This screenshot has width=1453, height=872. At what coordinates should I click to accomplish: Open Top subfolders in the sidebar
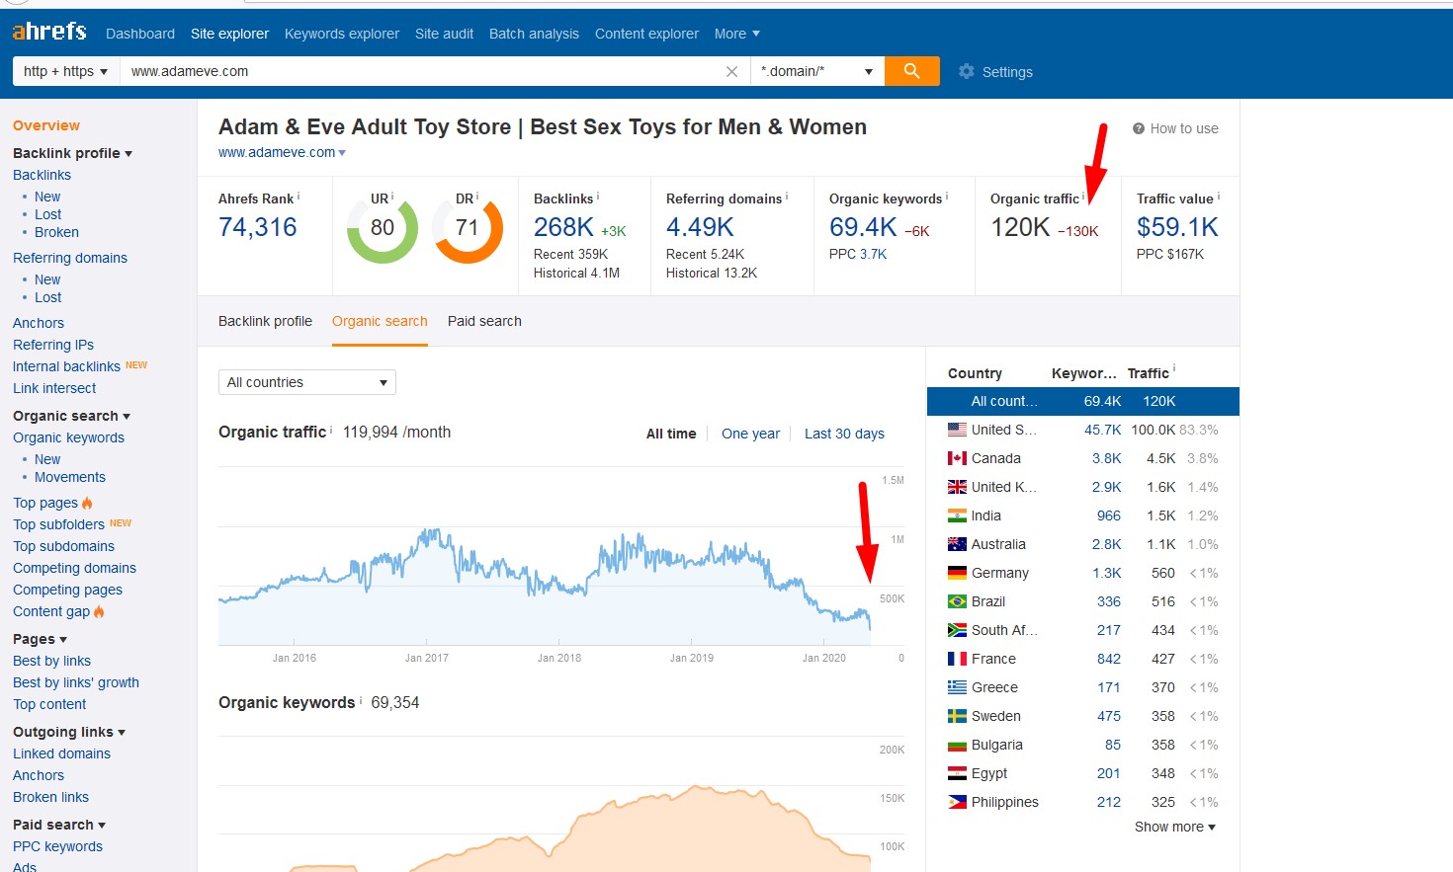pos(58,524)
